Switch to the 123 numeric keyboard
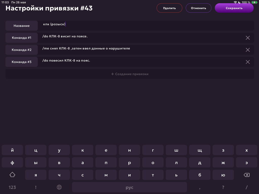 click(12, 187)
